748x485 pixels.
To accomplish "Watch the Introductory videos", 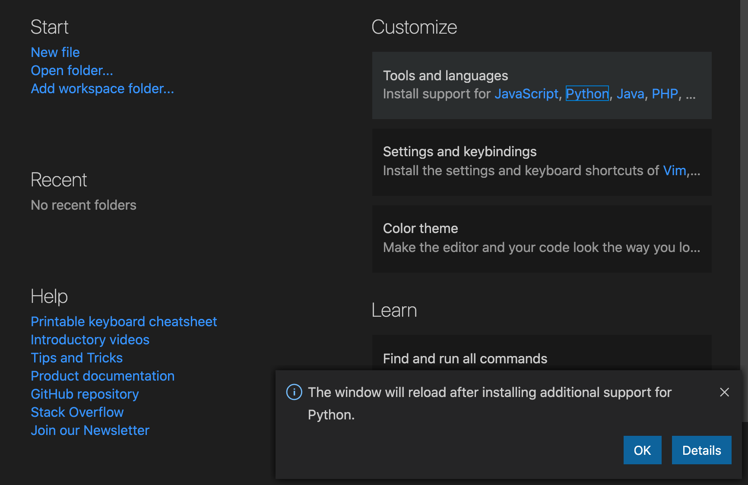I will point(90,340).
